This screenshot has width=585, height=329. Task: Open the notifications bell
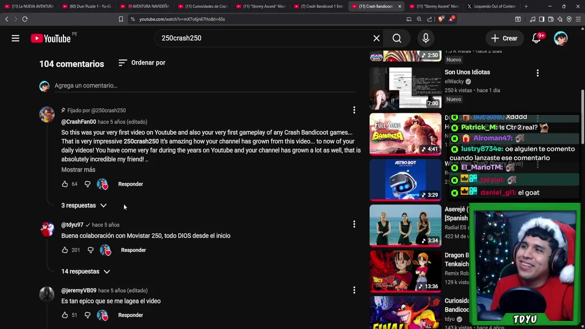pyautogui.click(x=537, y=38)
